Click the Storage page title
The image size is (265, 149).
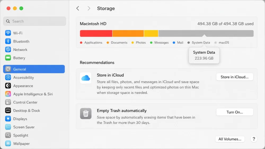tap(106, 8)
